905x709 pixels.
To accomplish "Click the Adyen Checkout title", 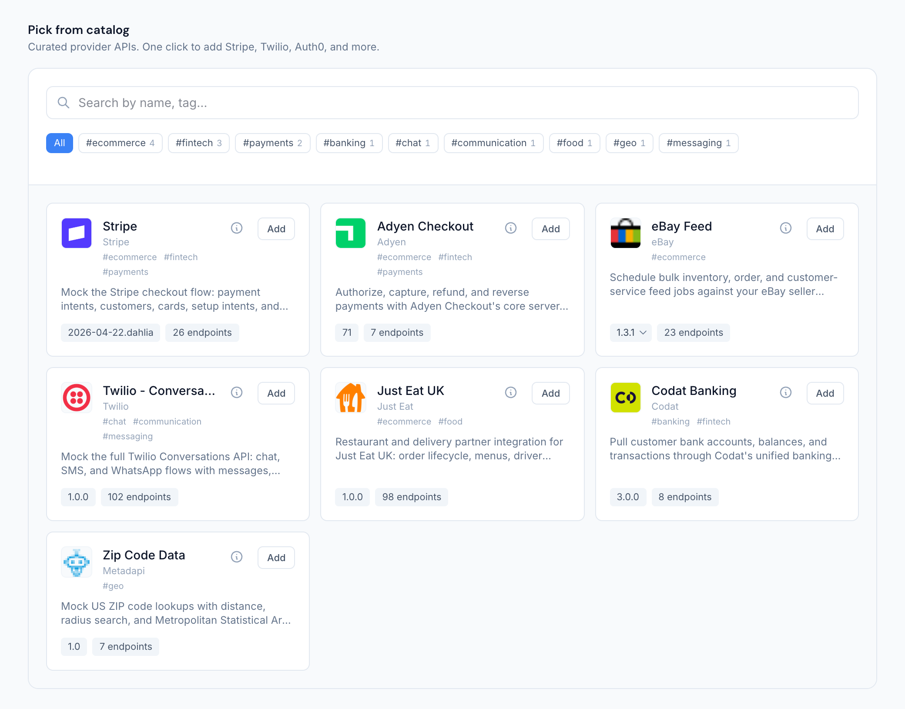I will click(x=426, y=226).
